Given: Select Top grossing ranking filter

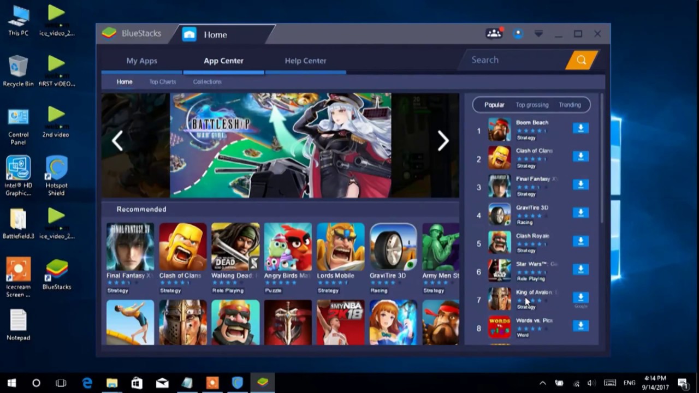Looking at the screenshot, I should (x=532, y=105).
